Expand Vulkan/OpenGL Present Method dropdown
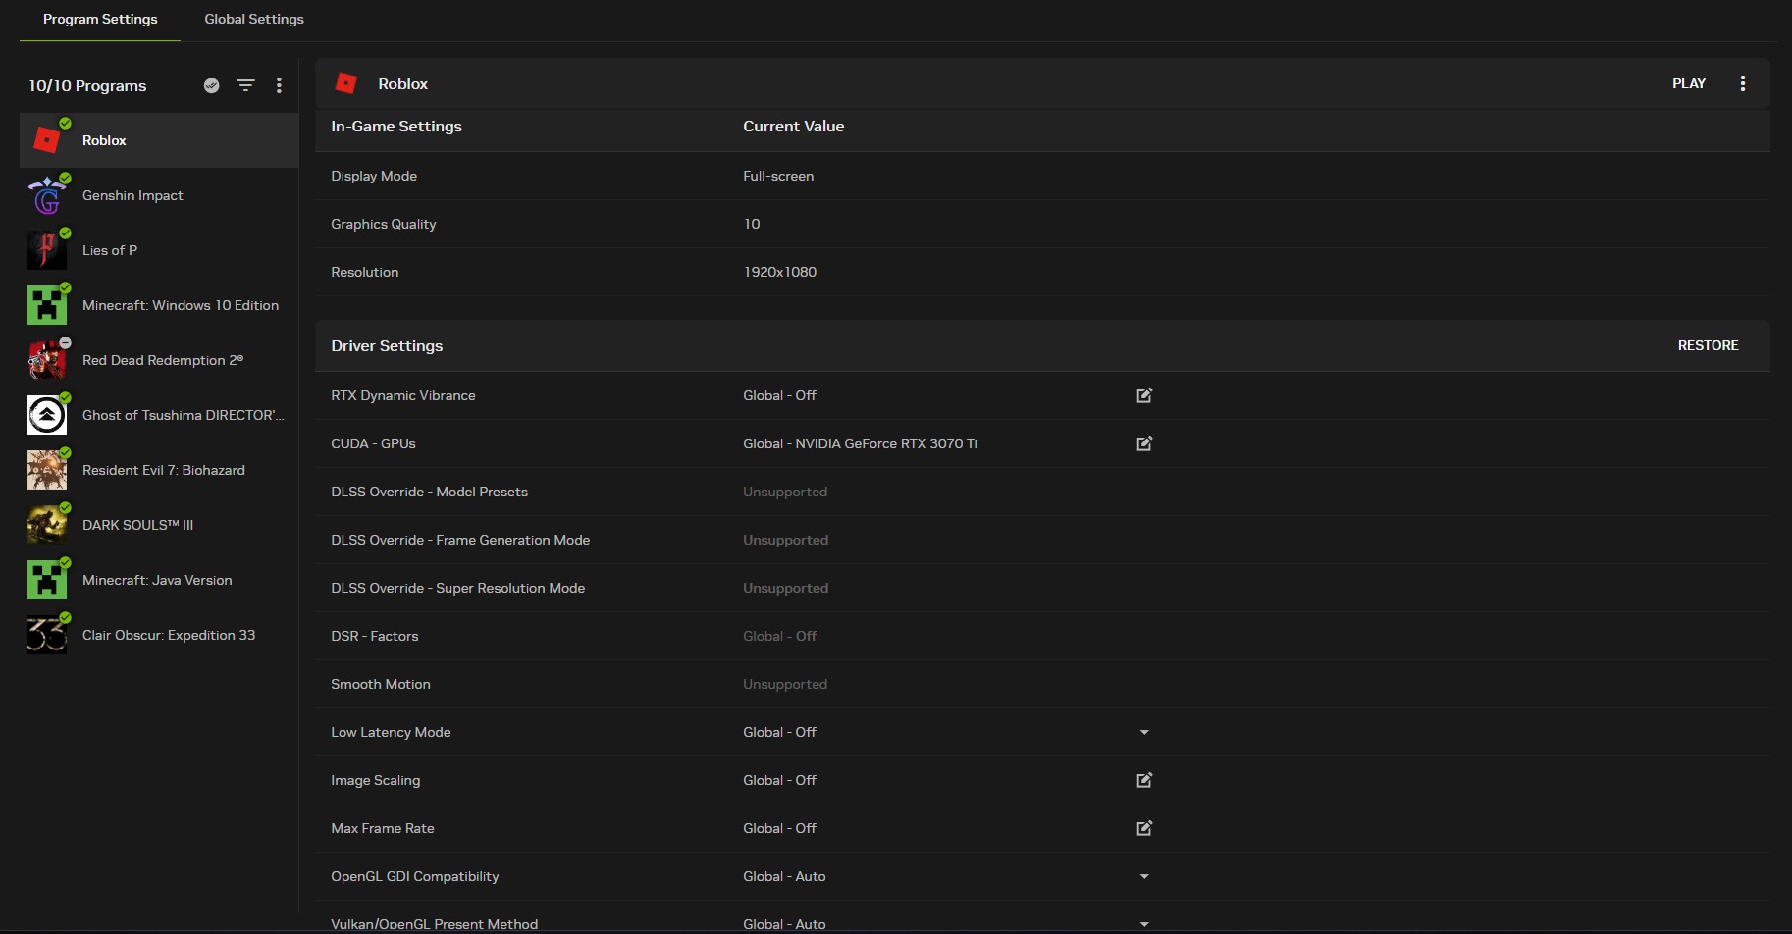The height and width of the screenshot is (934, 1792). click(1143, 923)
